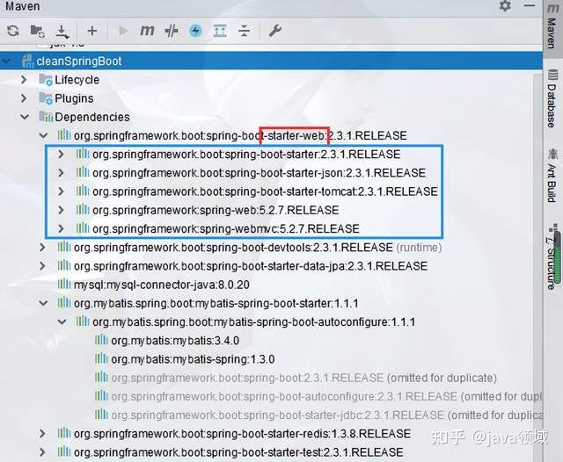The width and height of the screenshot is (563, 462).
Task: Select Plugins tree item
Action: point(74,98)
